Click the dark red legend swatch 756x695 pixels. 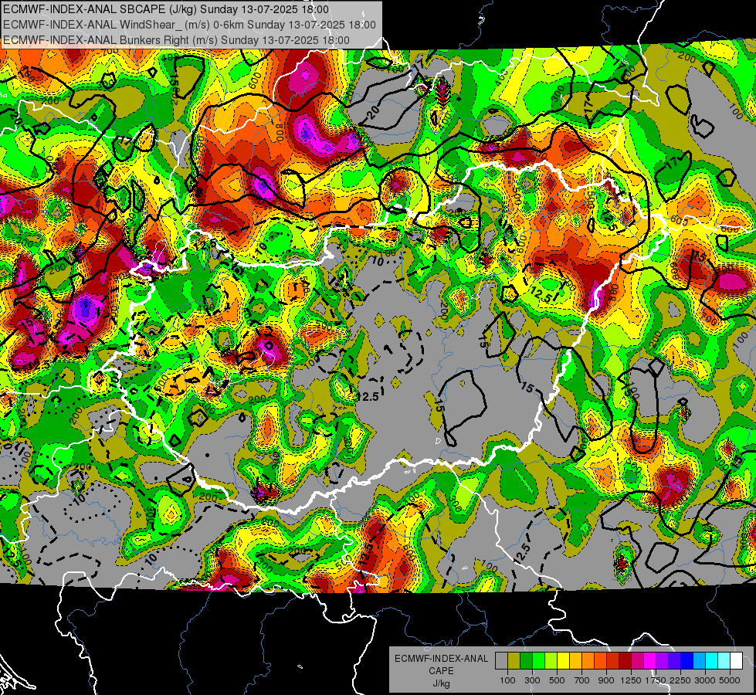coord(625,661)
